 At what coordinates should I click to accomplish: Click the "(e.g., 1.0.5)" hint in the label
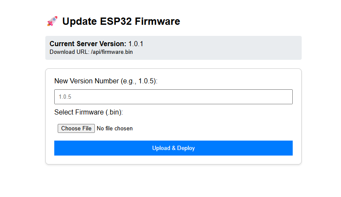point(140,81)
